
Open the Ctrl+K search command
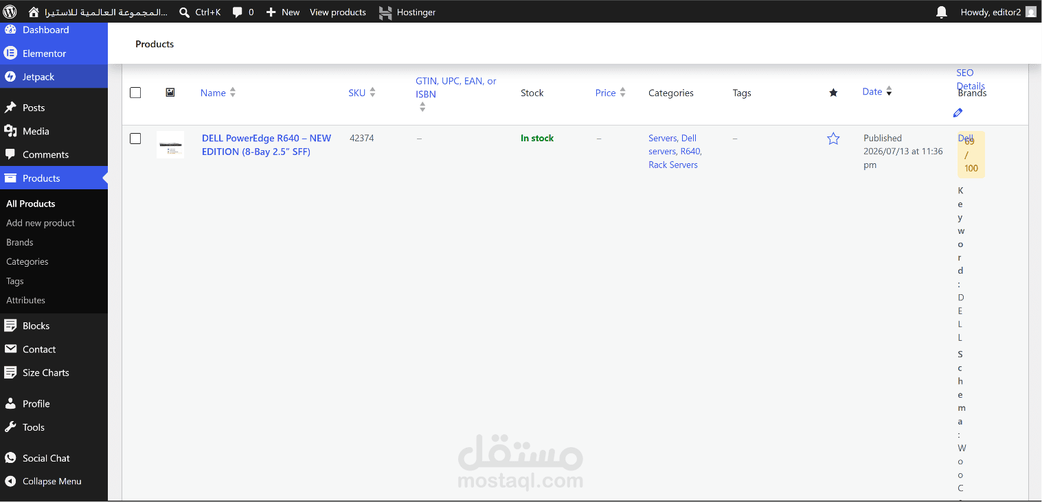[x=200, y=12]
